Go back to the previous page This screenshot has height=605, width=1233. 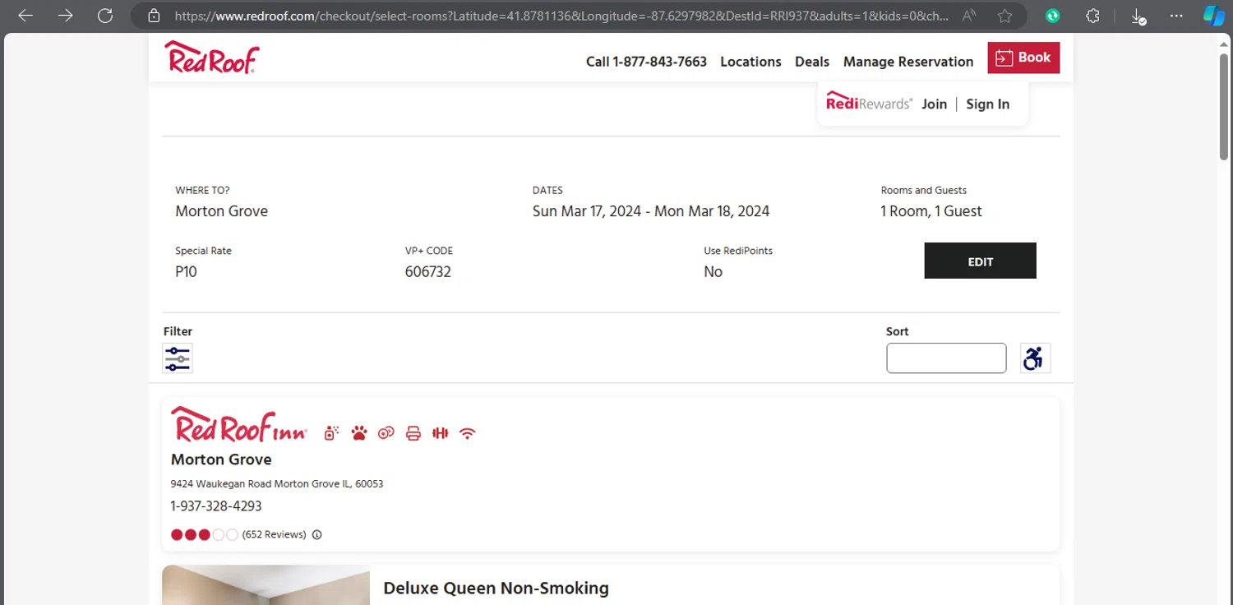(x=25, y=16)
